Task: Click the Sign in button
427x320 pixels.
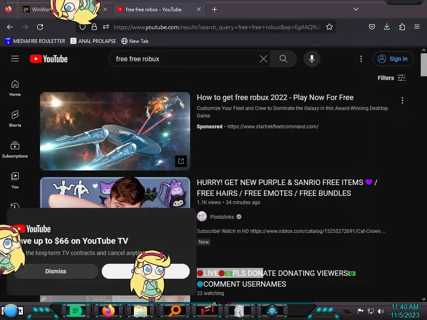Action: [x=393, y=59]
